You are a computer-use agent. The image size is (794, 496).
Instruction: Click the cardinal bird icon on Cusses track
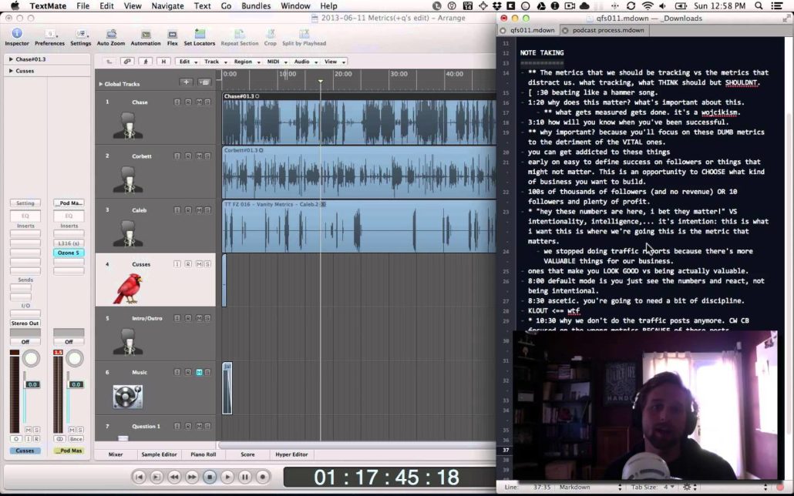(128, 288)
